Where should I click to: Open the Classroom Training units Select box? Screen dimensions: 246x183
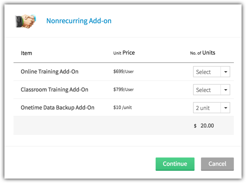(211, 90)
